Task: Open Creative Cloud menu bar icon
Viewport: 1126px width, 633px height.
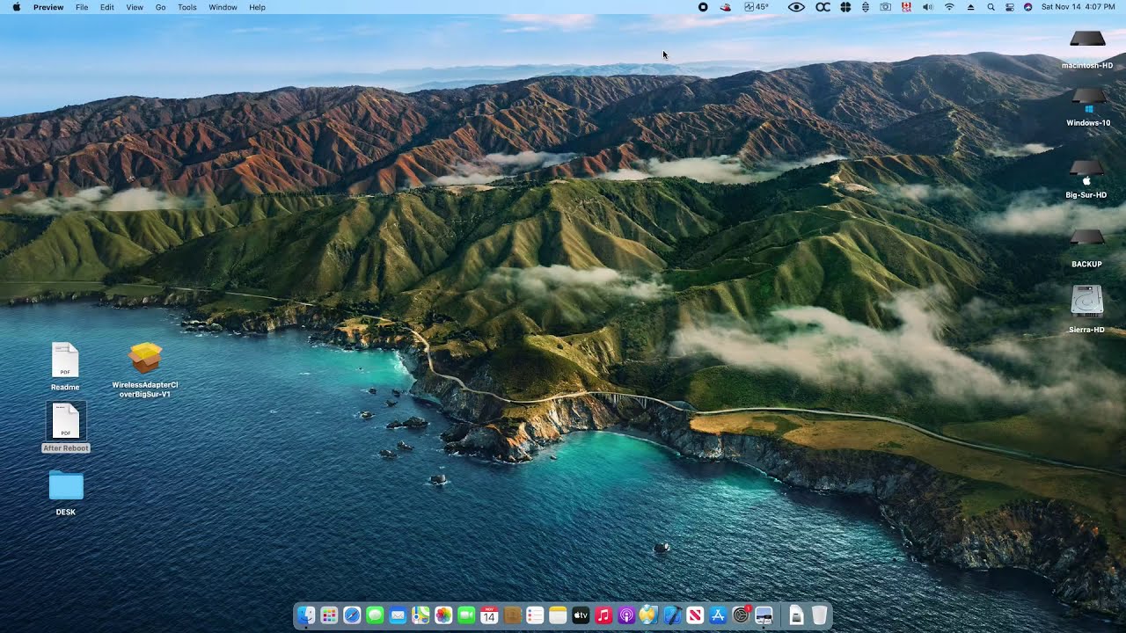Action: pos(823,7)
